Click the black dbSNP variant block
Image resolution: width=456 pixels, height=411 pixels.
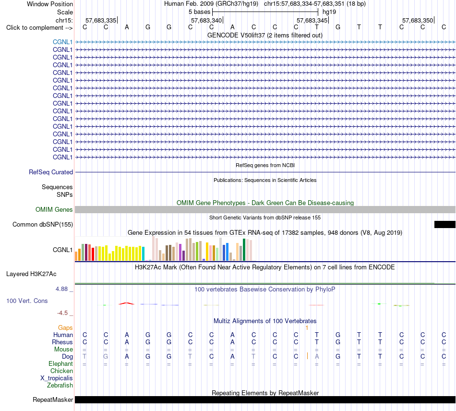coord(444,224)
